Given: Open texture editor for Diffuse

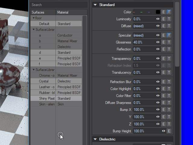Looking at the screenshot, I should pyautogui.click(x=169, y=26).
